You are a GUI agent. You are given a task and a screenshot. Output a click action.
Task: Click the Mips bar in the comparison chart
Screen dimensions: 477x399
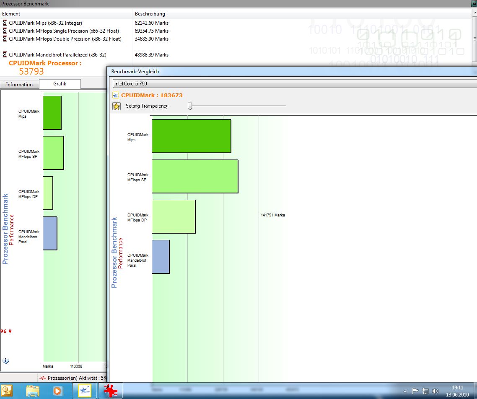(x=192, y=136)
